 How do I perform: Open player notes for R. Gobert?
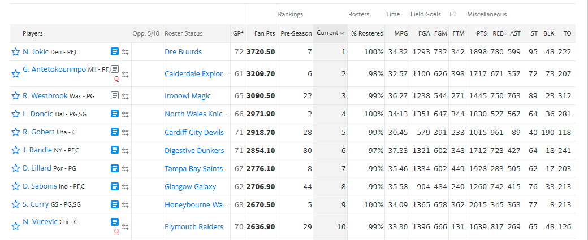click(115, 132)
